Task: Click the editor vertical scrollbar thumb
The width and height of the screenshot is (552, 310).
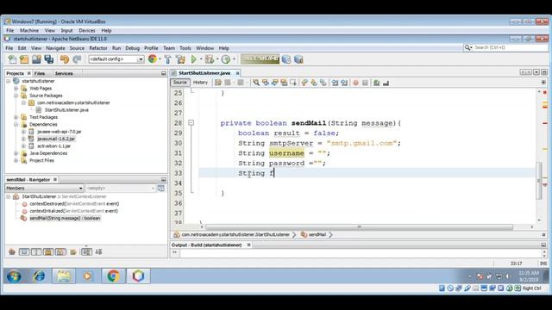Action: coord(538,181)
